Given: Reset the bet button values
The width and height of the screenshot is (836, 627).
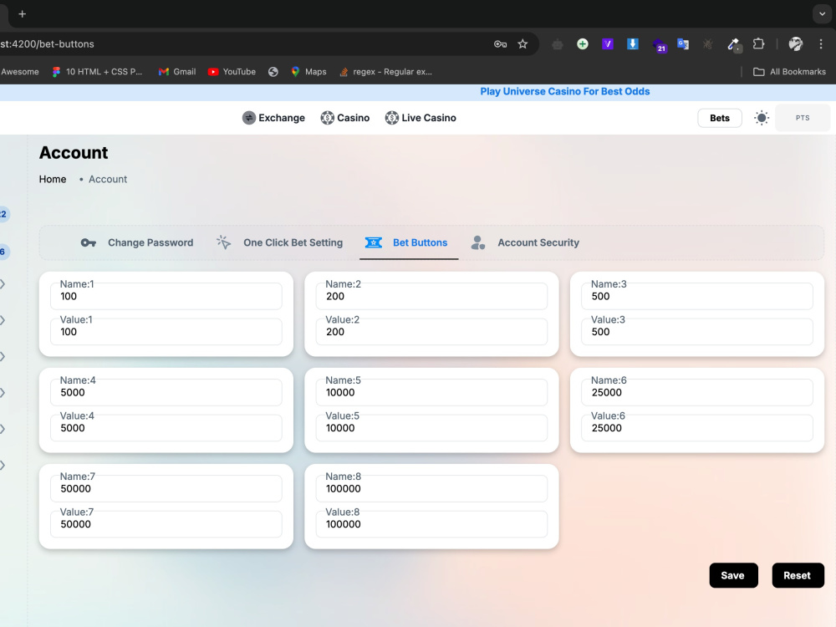Looking at the screenshot, I should click(798, 575).
